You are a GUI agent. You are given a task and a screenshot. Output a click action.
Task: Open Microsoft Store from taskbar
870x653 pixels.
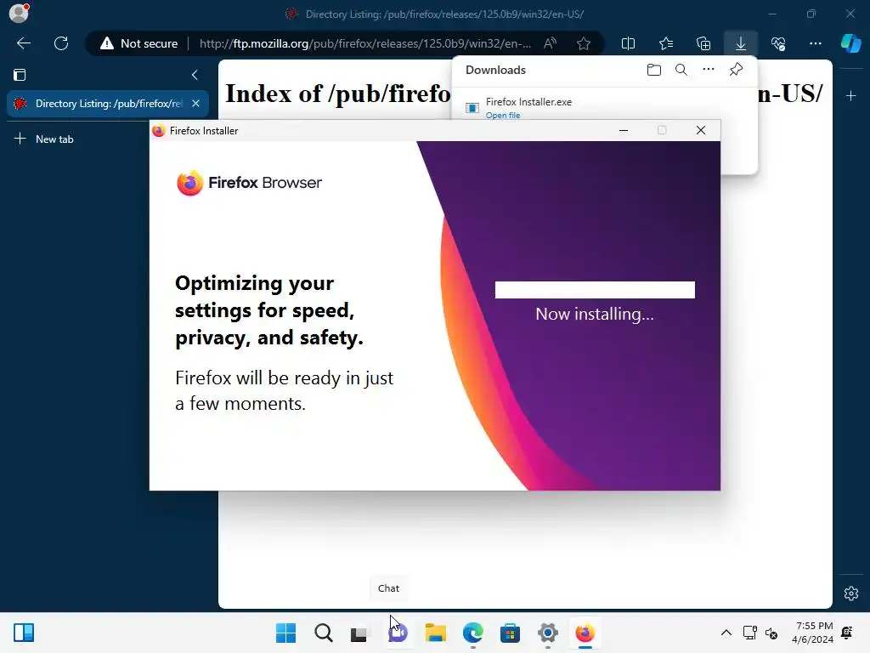[x=510, y=633]
